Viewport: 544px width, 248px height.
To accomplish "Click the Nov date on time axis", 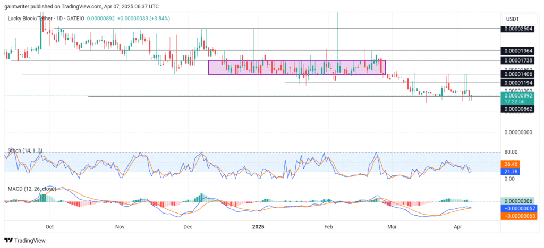I will click(x=120, y=227).
